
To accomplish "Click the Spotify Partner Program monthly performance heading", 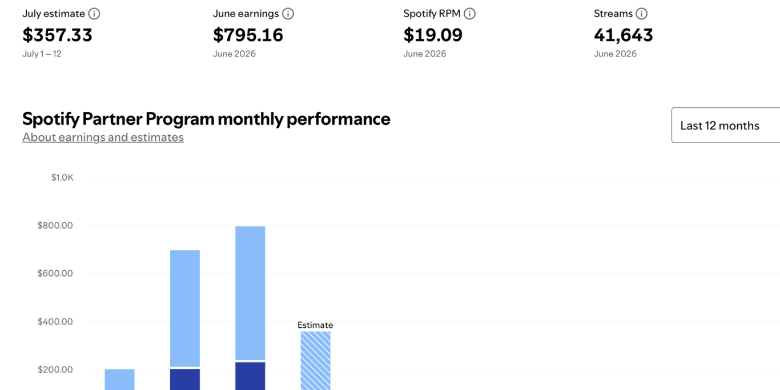I will [x=206, y=119].
